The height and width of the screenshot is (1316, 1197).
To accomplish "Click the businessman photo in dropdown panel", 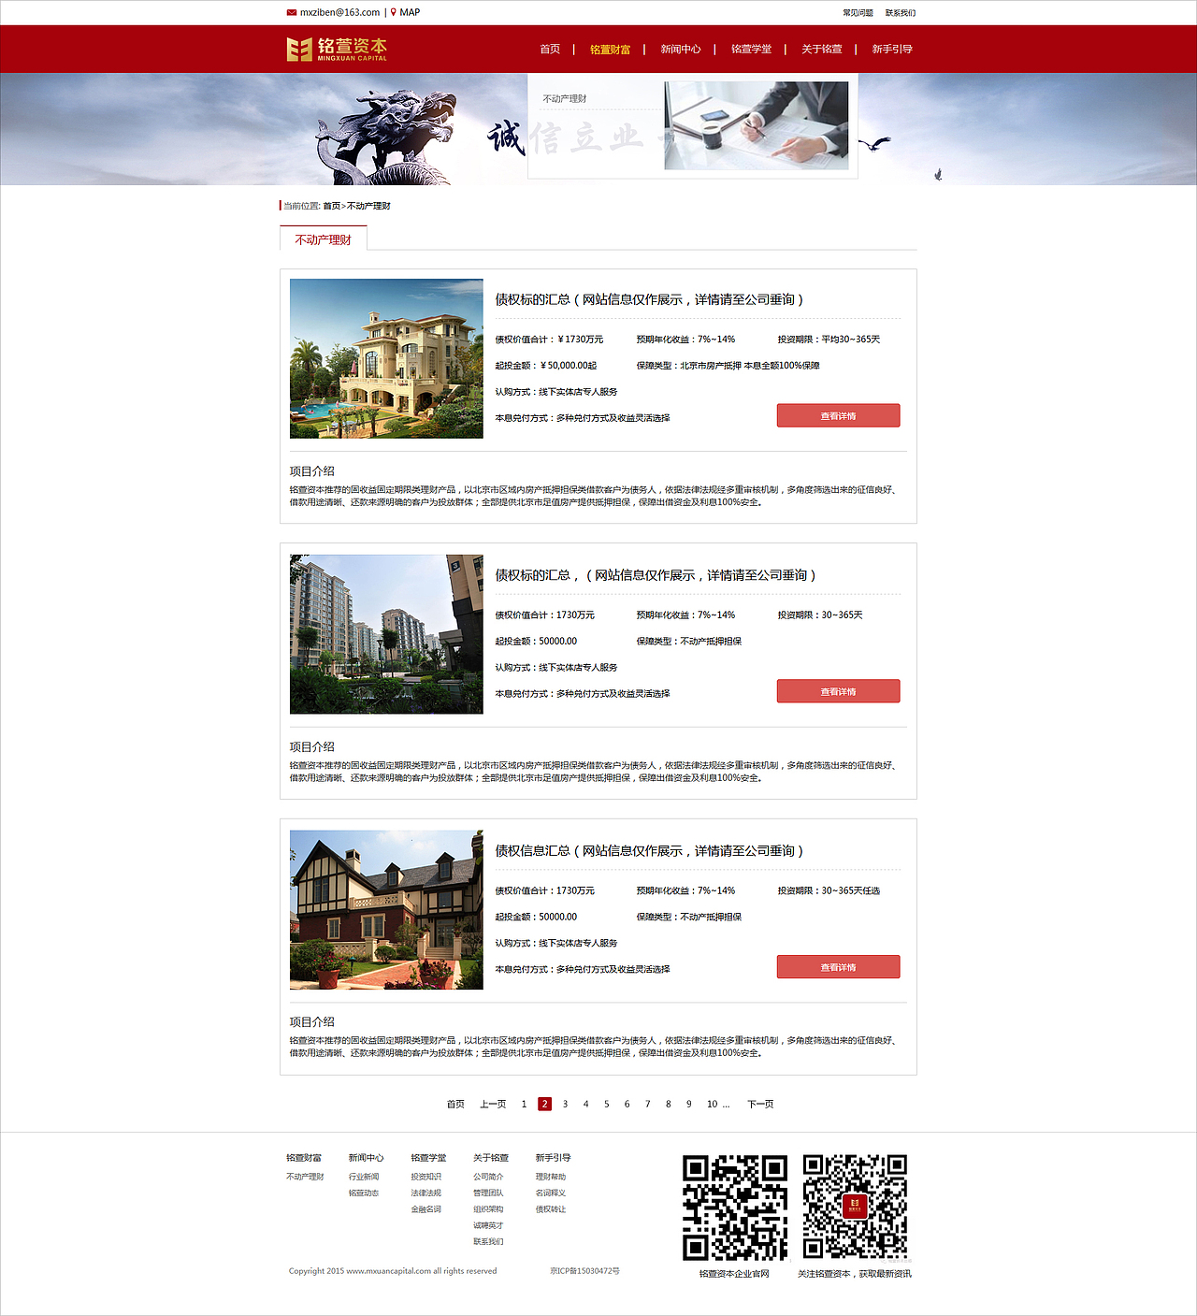I will click(757, 125).
